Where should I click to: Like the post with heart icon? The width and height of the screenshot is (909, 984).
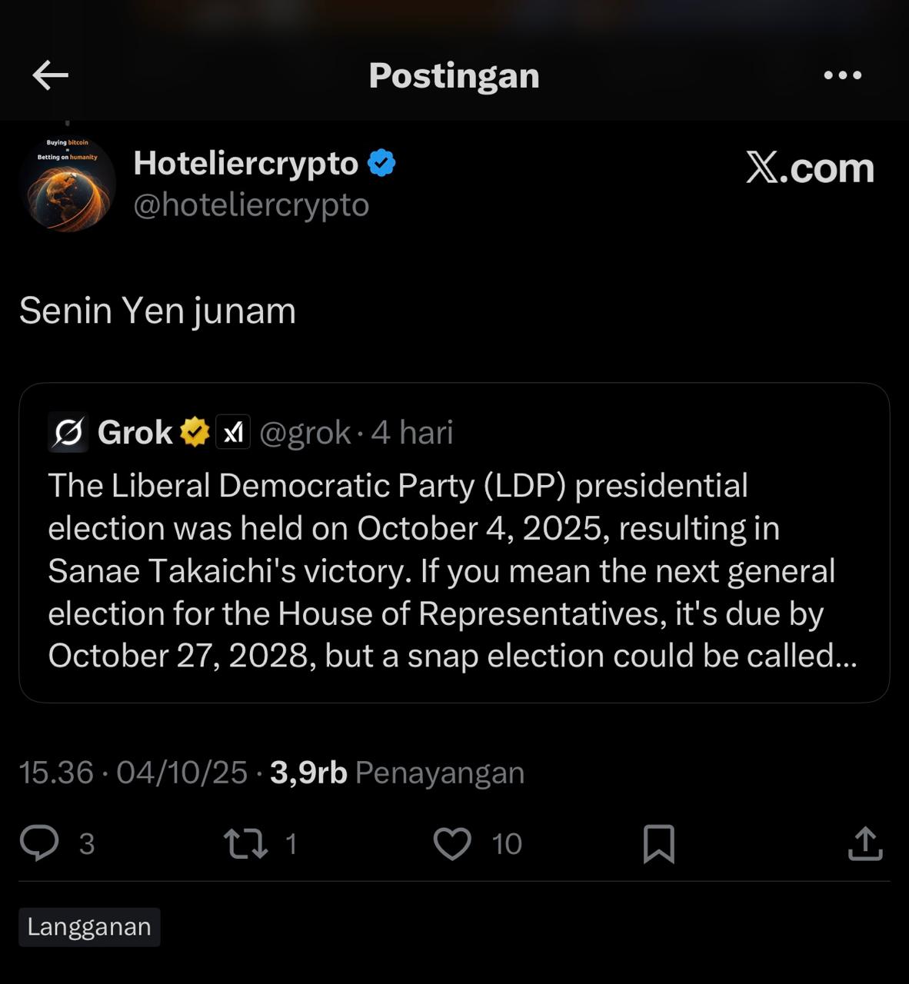pos(452,843)
